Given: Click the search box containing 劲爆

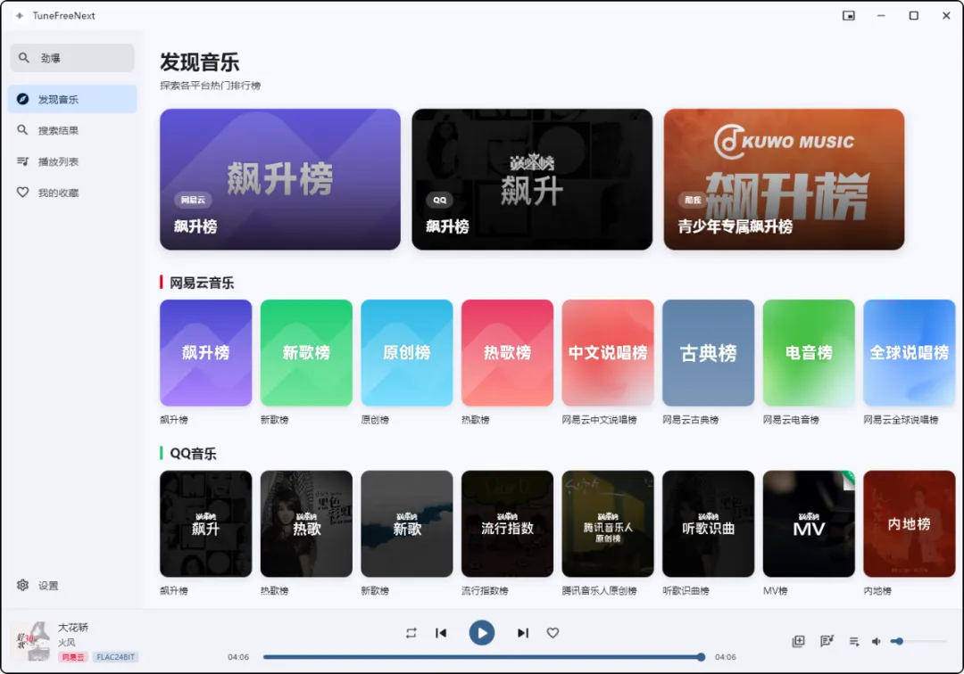Looking at the screenshot, I should click(72, 58).
